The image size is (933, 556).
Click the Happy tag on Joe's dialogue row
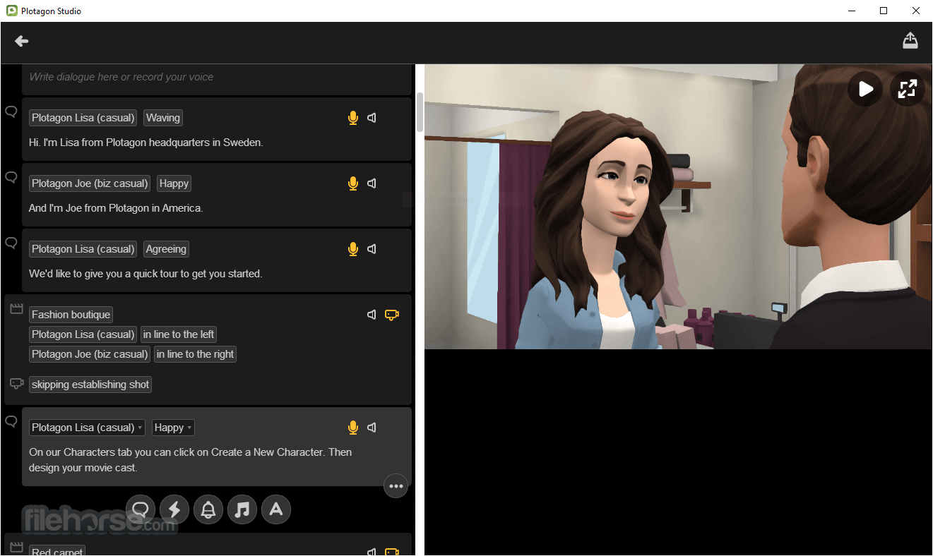[x=174, y=183]
